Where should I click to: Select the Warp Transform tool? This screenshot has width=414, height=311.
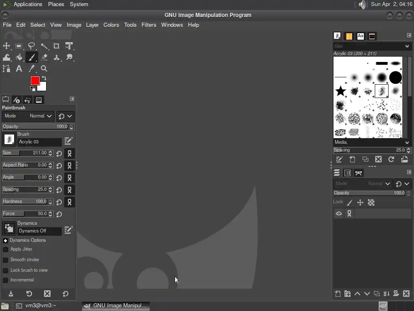coord(6,57)
